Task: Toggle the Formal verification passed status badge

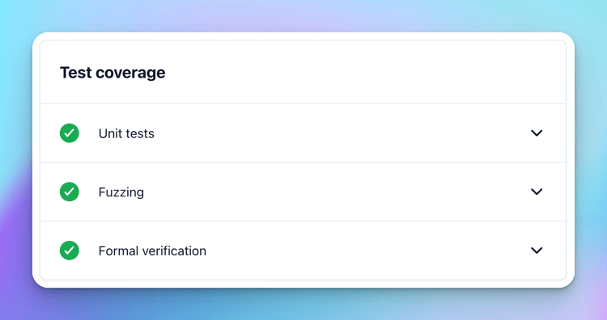Action: pos(70,251)
